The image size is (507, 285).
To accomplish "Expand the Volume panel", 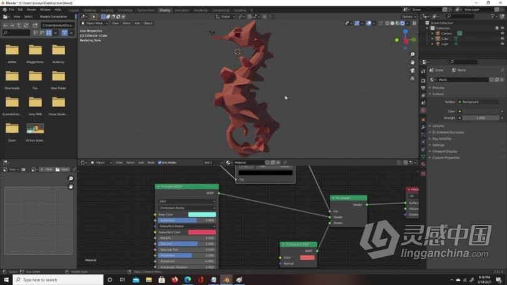I will (x=438, y=126).
